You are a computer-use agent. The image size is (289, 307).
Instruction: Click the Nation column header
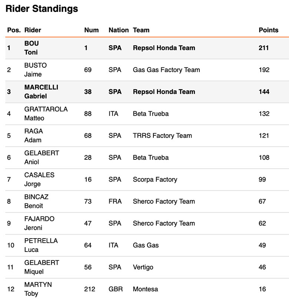point(118,30)
